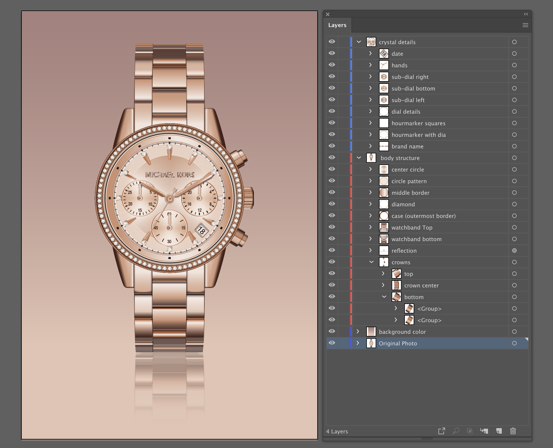Toggle visibility of the watchband Top layer
This screenshot has width=553, height=448.
pyautogui.click(x=332, y=227)
